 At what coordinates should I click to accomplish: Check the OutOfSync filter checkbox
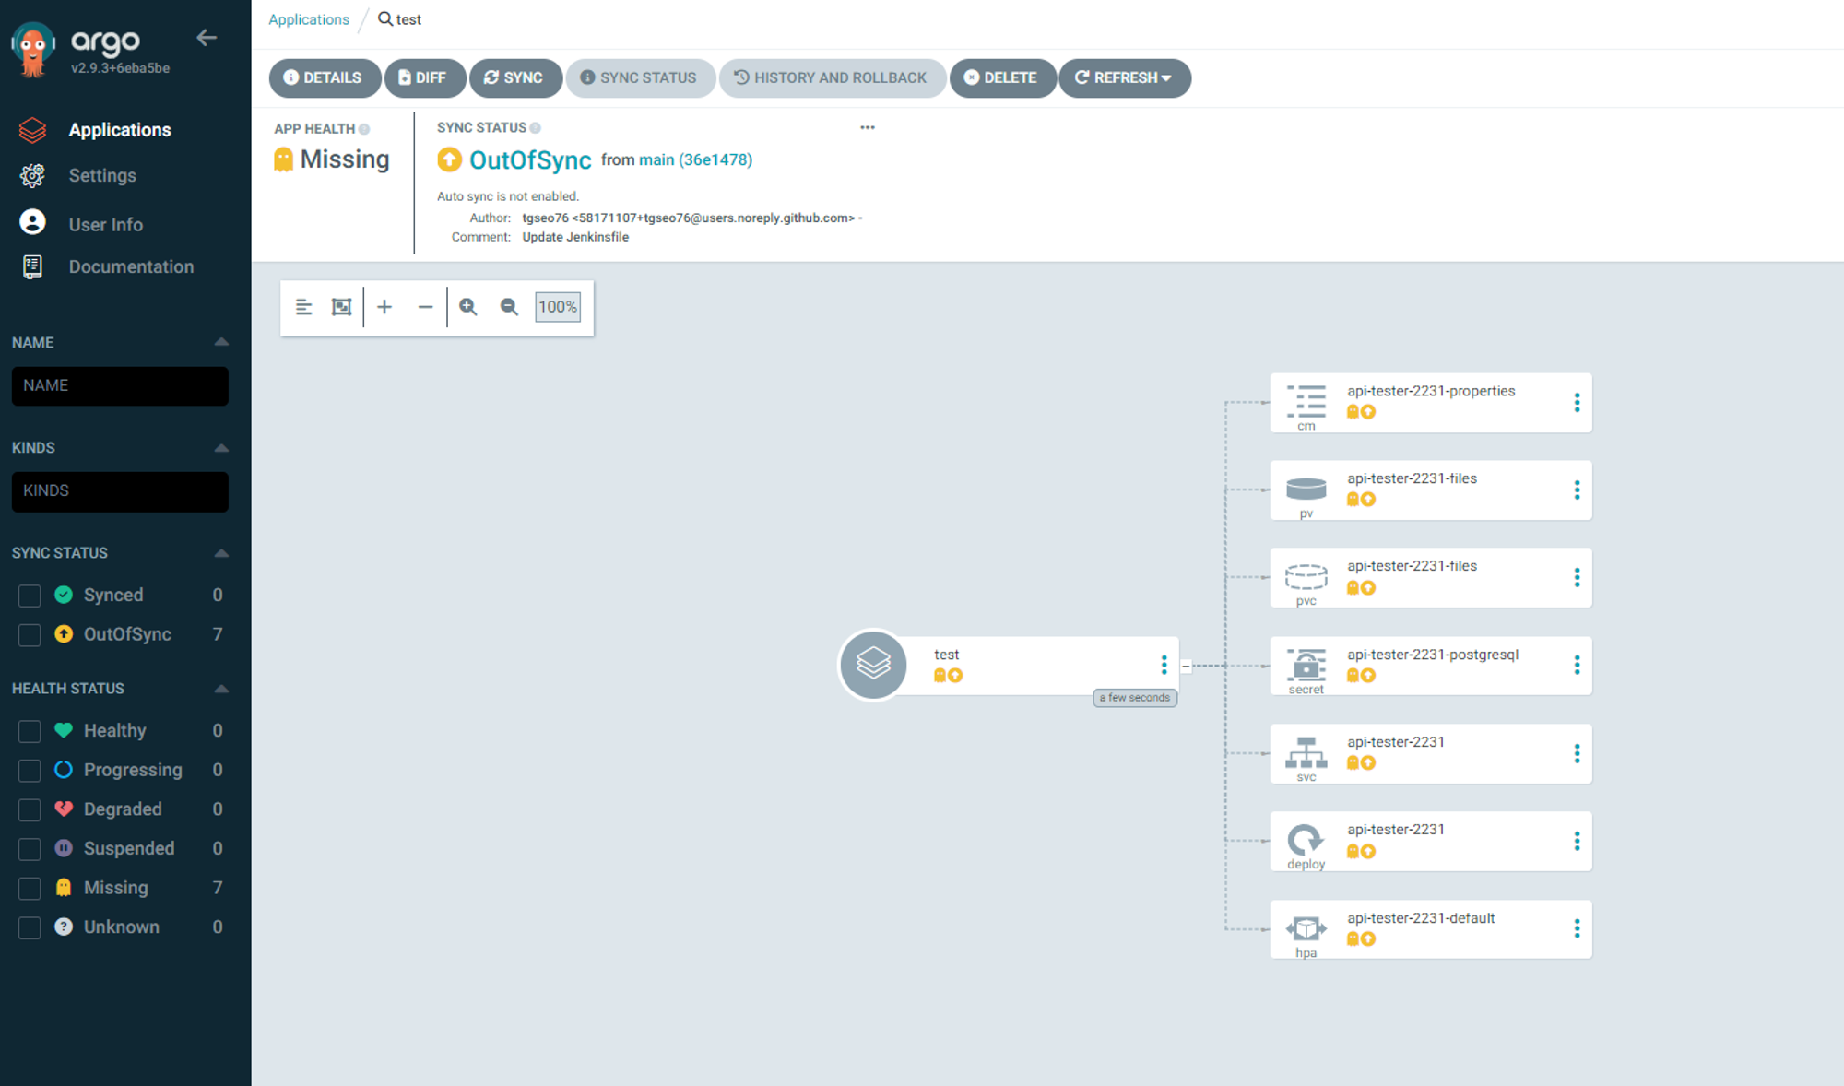30,635
